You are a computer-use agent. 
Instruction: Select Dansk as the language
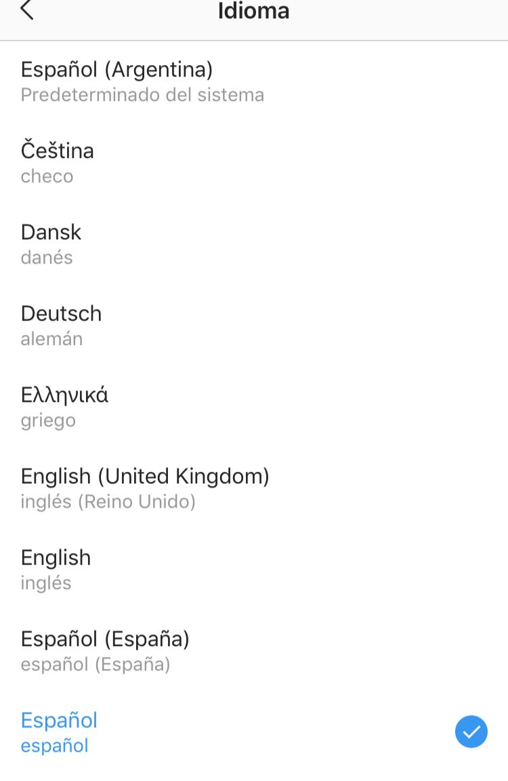pos(254,244)
